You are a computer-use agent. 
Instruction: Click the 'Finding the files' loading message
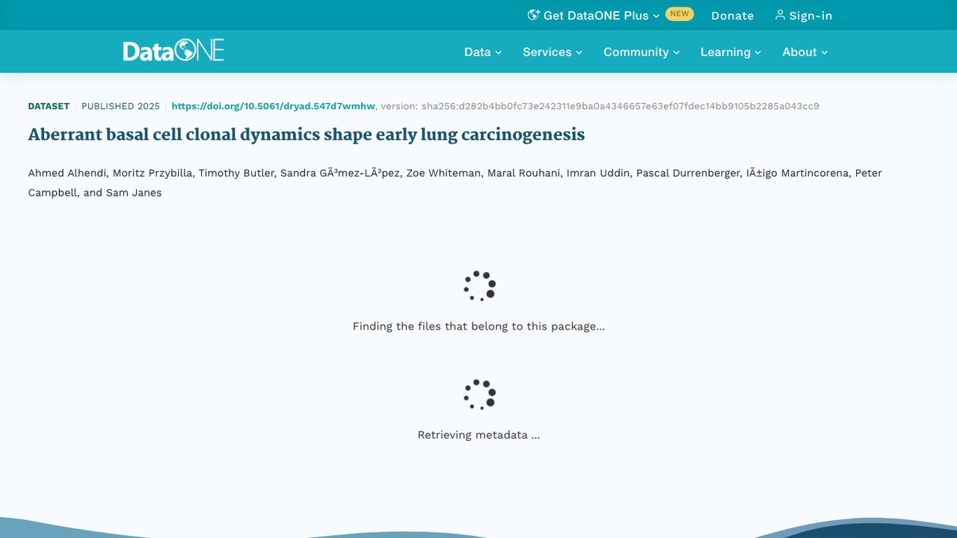pyautogui.click(x=478, y=327)
